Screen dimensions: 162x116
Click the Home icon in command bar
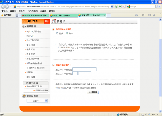[x=136, y=15]
